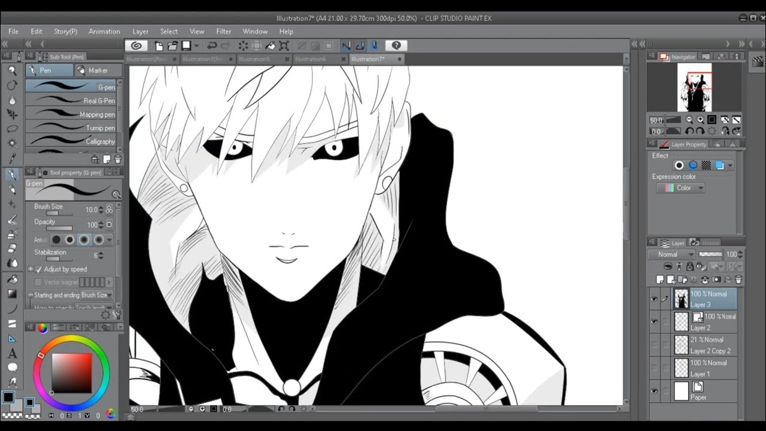Delete layer with the Layer panel trash icon
Screen dimensions: 766x431
[738, 280]
